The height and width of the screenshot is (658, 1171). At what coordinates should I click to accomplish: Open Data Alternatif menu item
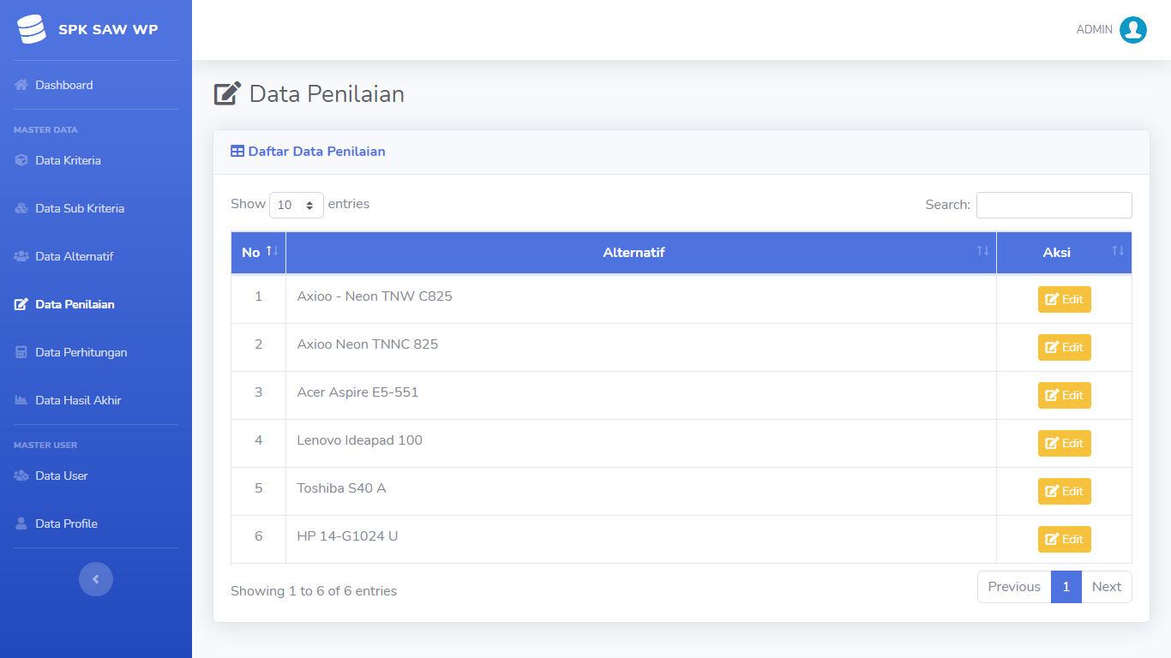pos(96,256)
